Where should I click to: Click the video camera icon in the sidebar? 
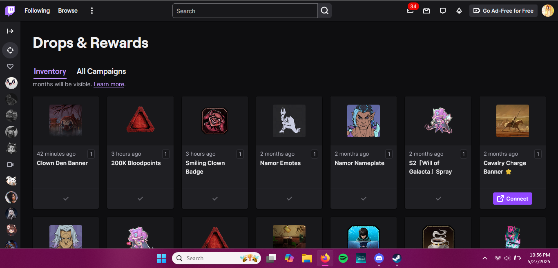pos(10,165)
